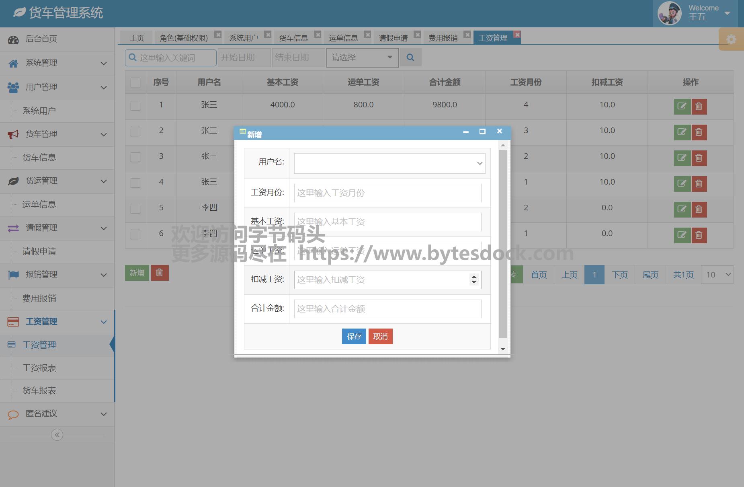Click the edit icon for row 5
Image resolution: width=744 pixels, height=487 pixels.
click(x=682, y=210)
